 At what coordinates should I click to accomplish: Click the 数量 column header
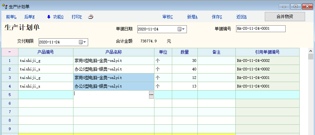pos(185,52)
